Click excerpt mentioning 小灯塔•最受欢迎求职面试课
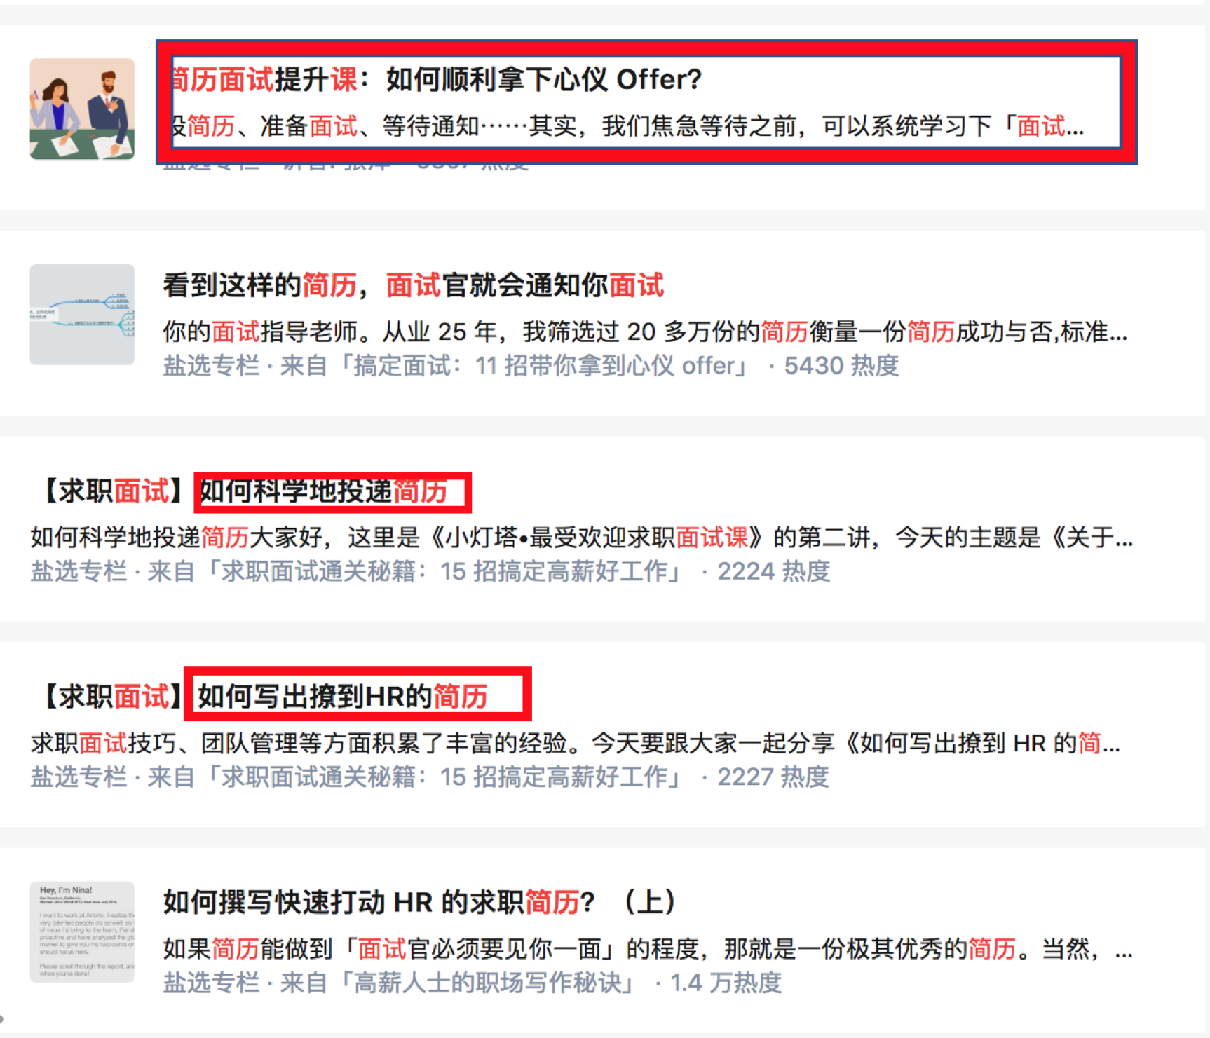The width and height of the screenshot is (1210, 1038). [582, 538]
